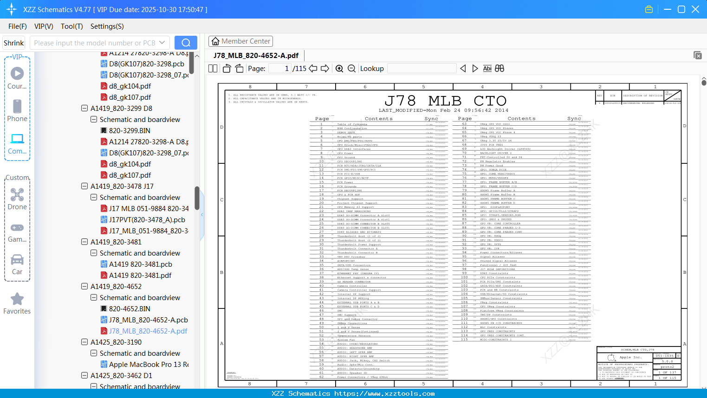Collapse the file tree panel handle
Viewport: 707px width, 398px height.
tap(202, 215)
